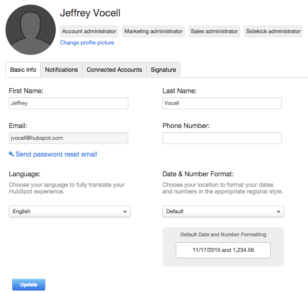Image resolution: width=308 pixels, height=293 pixels.
Task: Click into the First Name field
Action: point(68,103)
